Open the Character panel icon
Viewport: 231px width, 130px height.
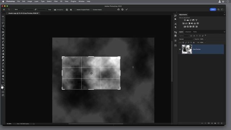tap(175, 24)
